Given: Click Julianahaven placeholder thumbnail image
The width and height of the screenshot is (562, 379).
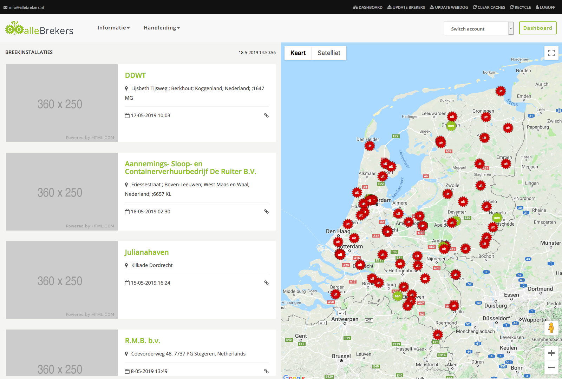Looking at the screenshot, I should click(x=61, y=280).
